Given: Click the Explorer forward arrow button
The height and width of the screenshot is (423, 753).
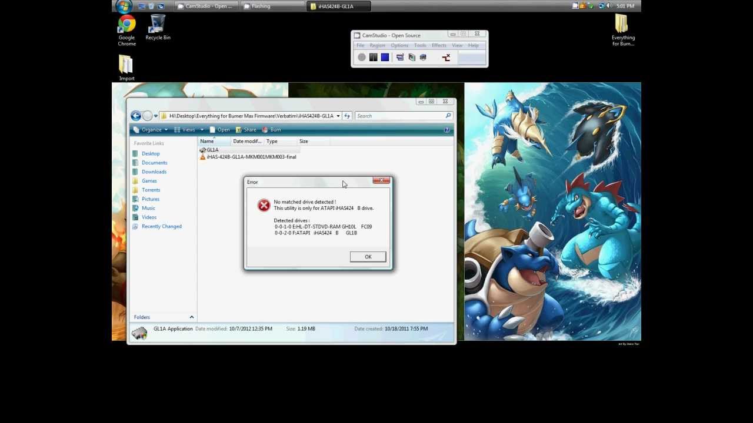Looking at the screenshot, I should coord(148,116).
